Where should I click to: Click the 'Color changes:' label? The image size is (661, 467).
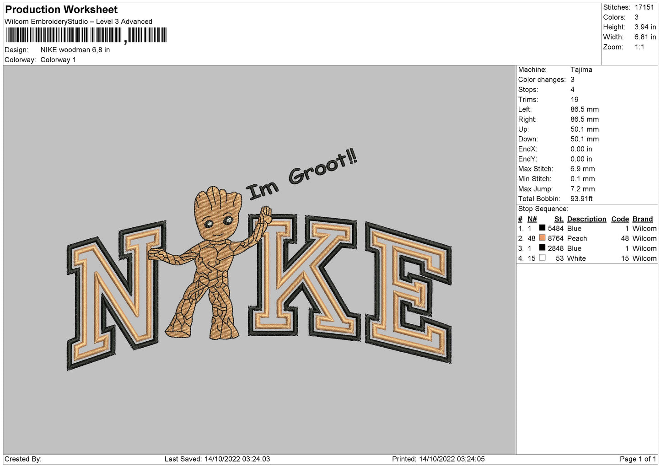[542, 80]
